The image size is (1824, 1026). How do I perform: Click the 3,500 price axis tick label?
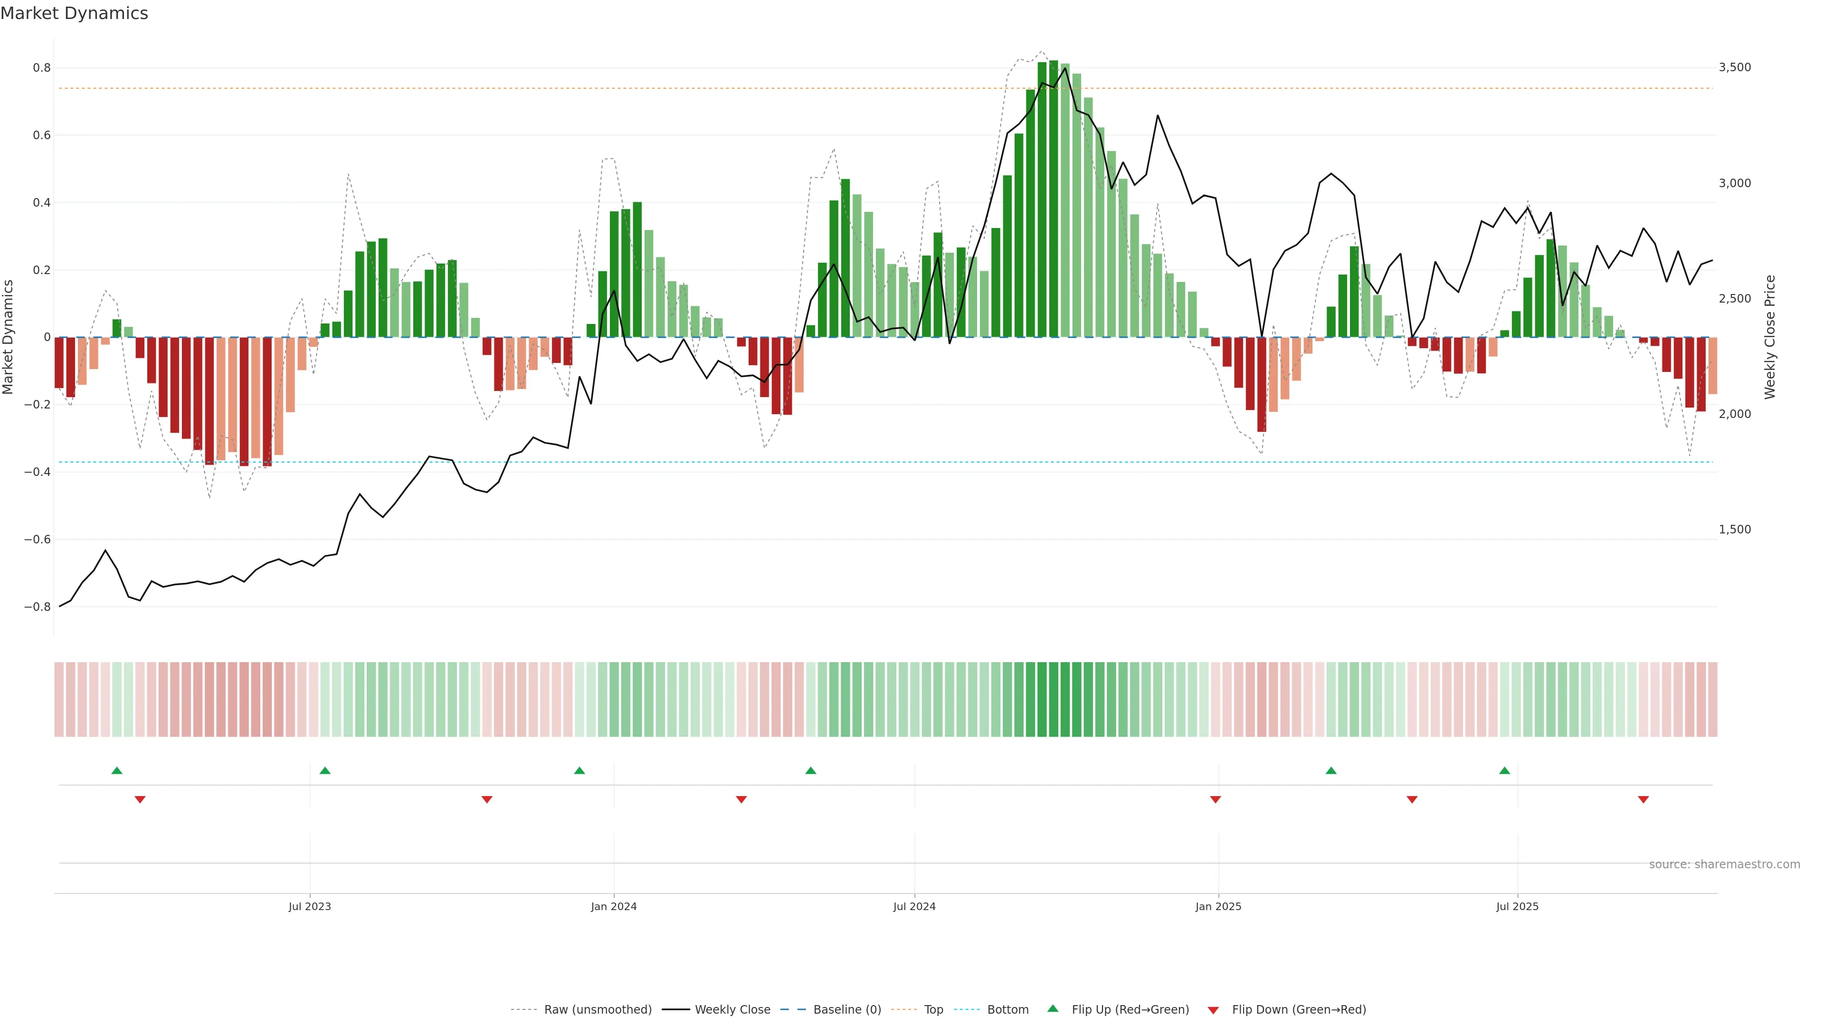[1735, 67]
